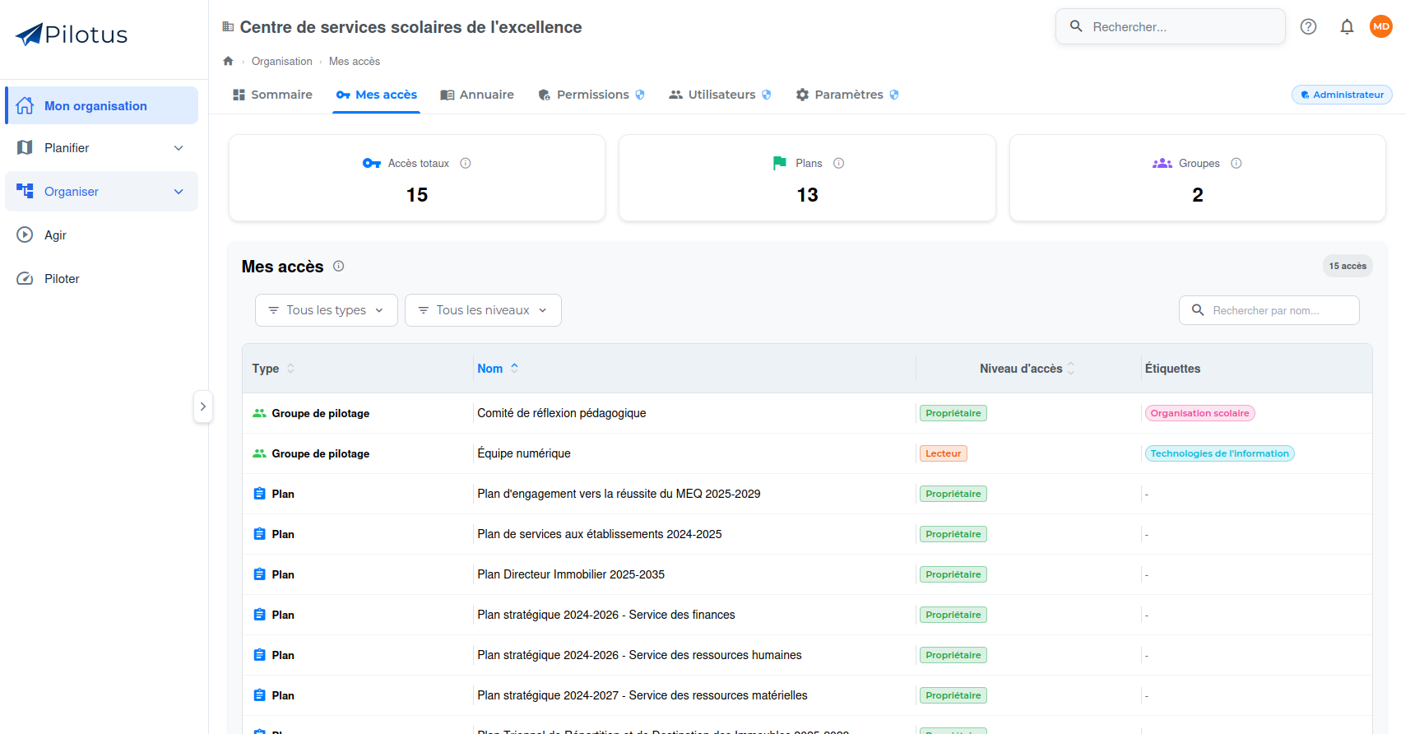Click the info icon beside Mes accès heading
Viewport: 1410px width, 734px height.
(338, 266)
